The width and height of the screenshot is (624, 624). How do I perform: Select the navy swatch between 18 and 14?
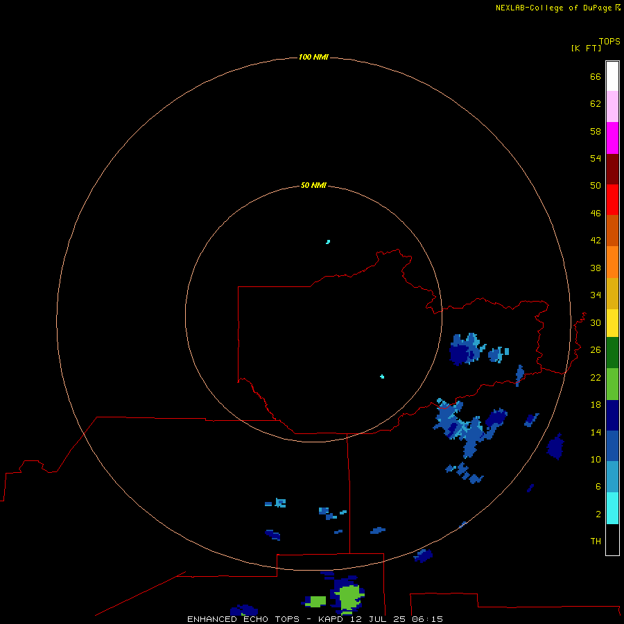(612, 415)
